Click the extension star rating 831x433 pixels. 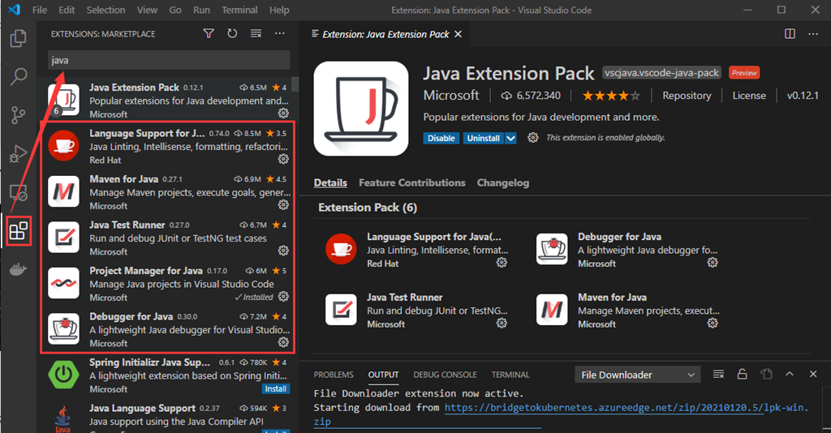pos(611,96)
